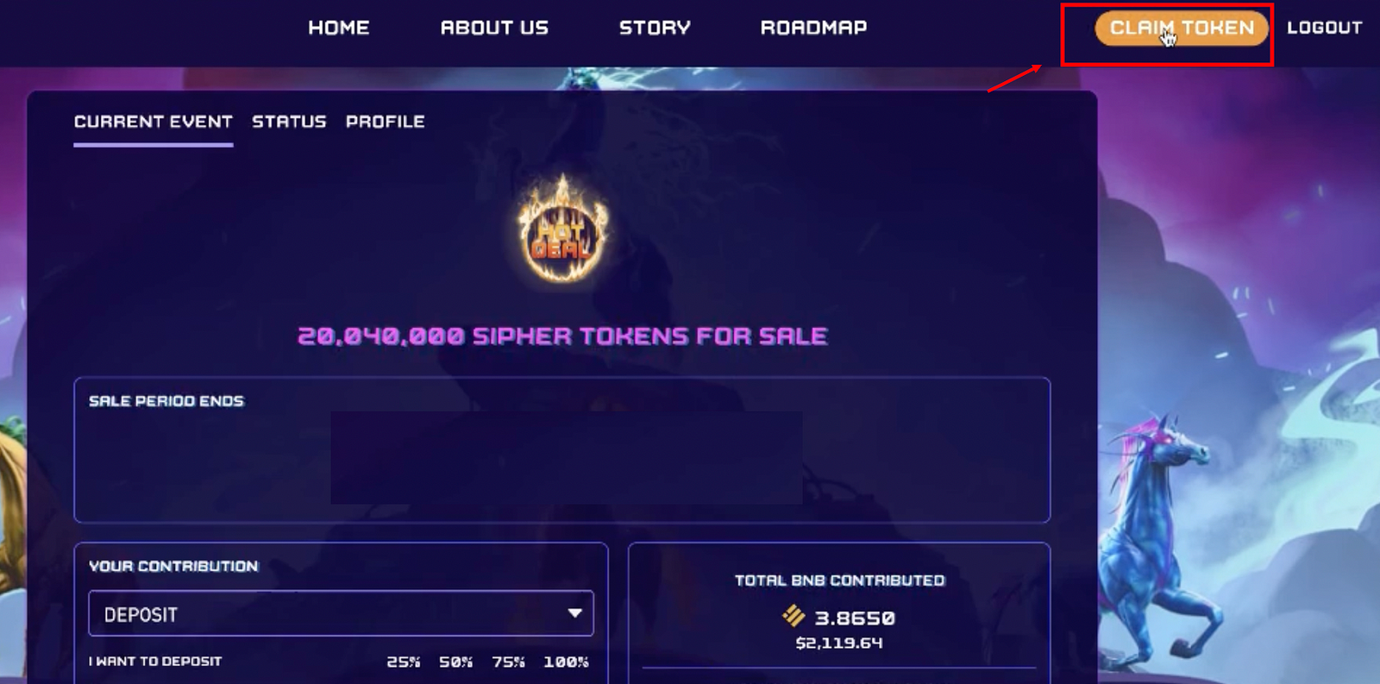Click the Logout link
The height and width of the screenshot is (684, 1380).
(1325, 28)
